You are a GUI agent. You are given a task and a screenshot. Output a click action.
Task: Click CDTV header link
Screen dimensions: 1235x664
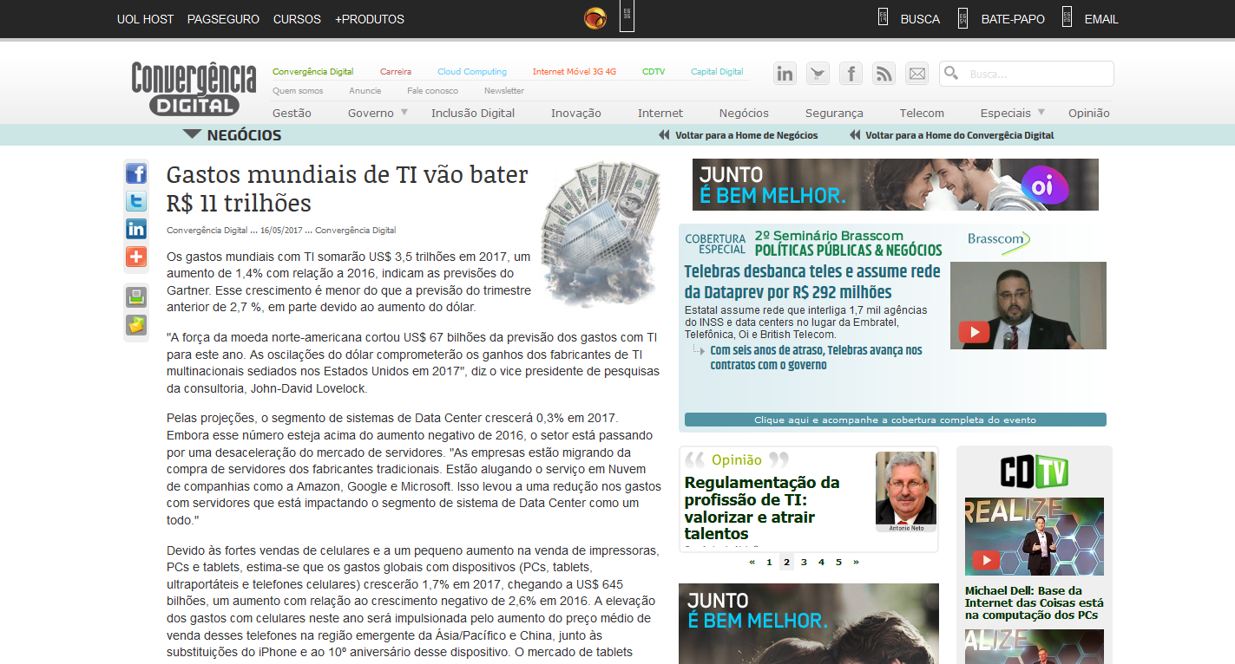point(654,72)
